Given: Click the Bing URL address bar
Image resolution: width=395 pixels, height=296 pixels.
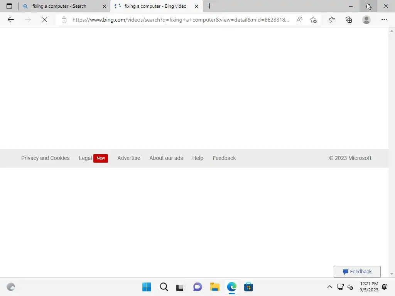Looking at the screenshot, I should click(181, 20).
